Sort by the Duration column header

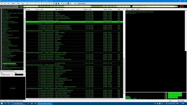pyautogui.click(x=85, y=9)
